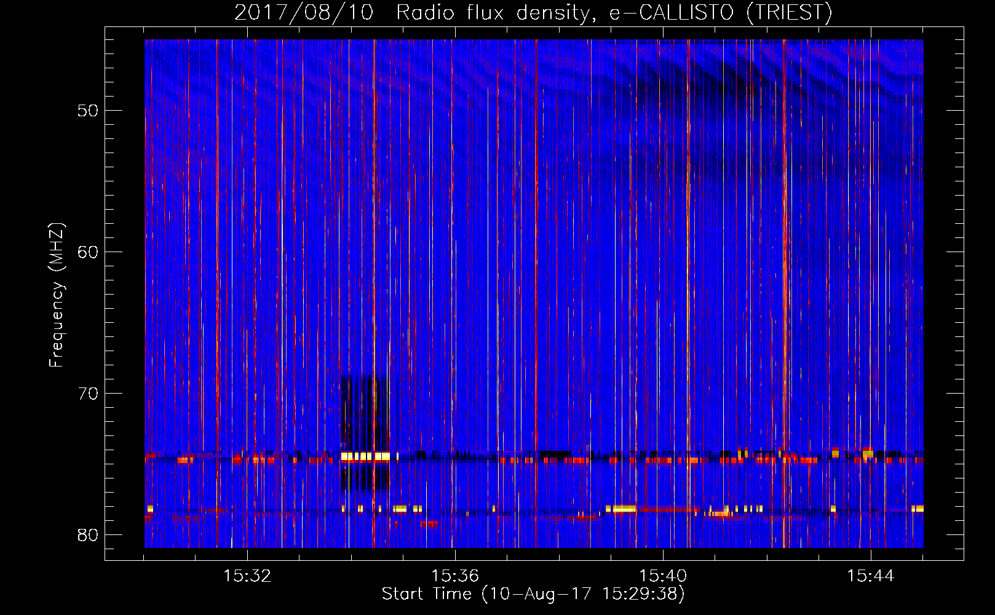995x615 pixels.
Task: Click the plot title "2017/08/10 Radio flux density, e-CALLISTO (TRIEST)"
Action: click(533, 12)
